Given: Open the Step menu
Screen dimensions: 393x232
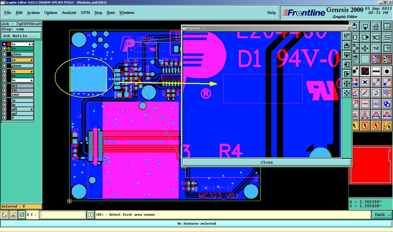Looking at the screenshot, I should (98, 13).
